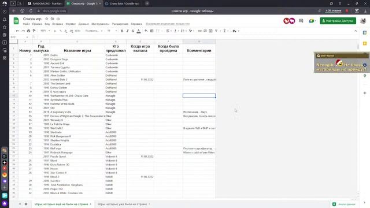The image size is (370, 208).
Task: Open Google Sheets home via logo
Action: pyautogui.click(x=16, y=21)
